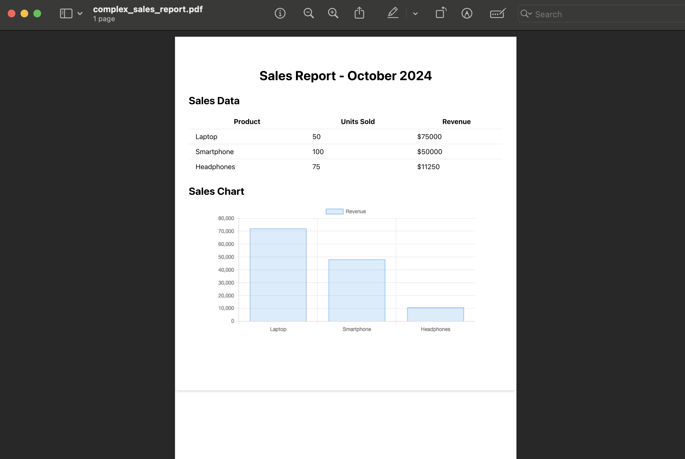Click the 80,000 y-axis label

click(226, 218)
